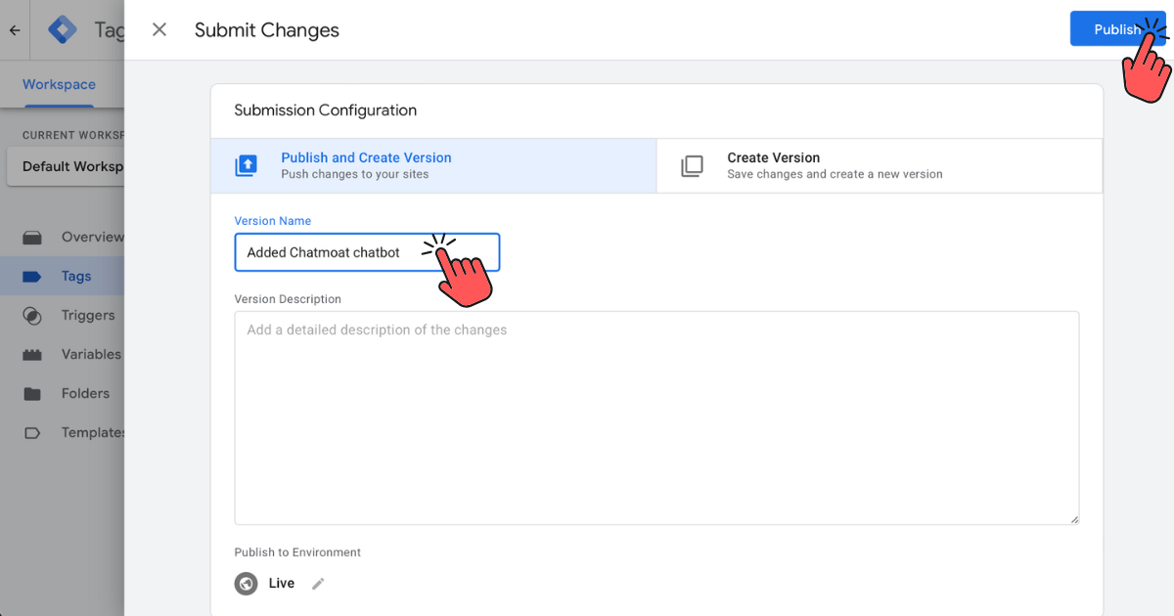Image resolution: width=1174 pixels, height=616 pixels.
Task: Click the back arrow icon
Action: click(15, 30)
